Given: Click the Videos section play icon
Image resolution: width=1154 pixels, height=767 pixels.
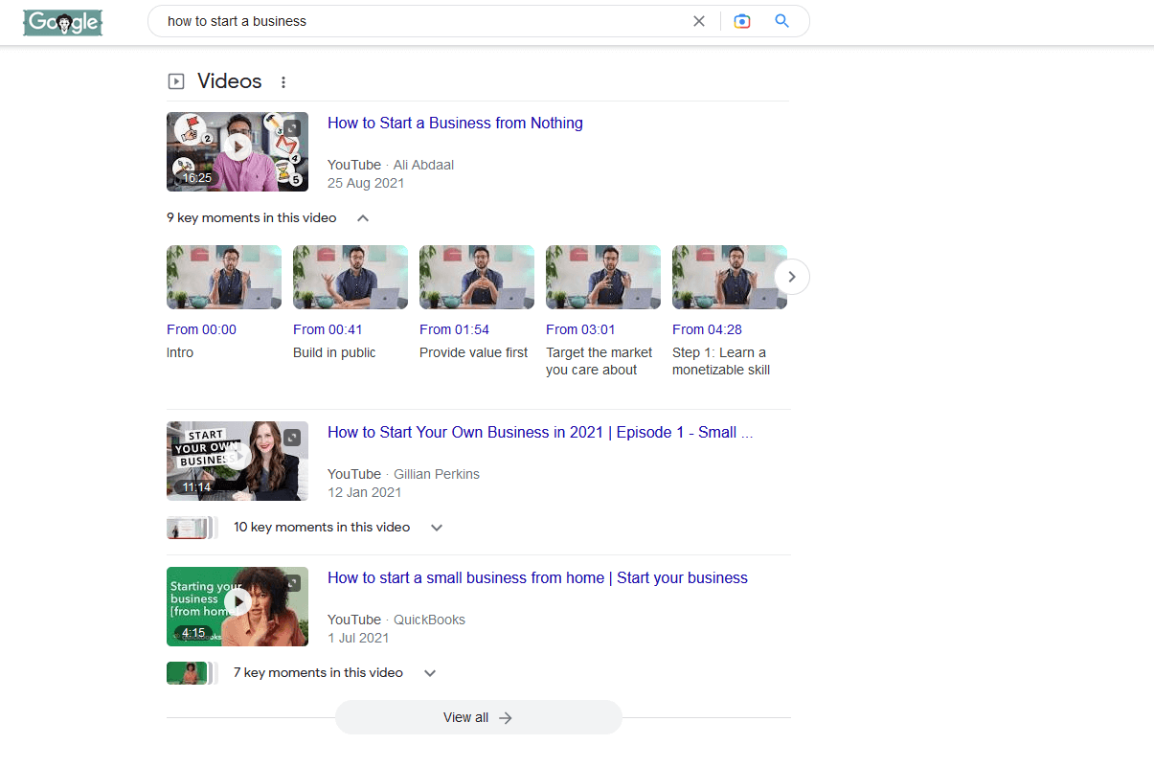Looking at the screenshot, I should (x=176, y=81).
